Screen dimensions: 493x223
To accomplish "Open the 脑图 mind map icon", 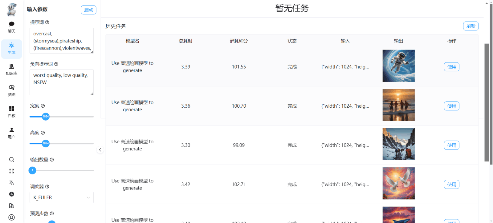I will point(11,90).
